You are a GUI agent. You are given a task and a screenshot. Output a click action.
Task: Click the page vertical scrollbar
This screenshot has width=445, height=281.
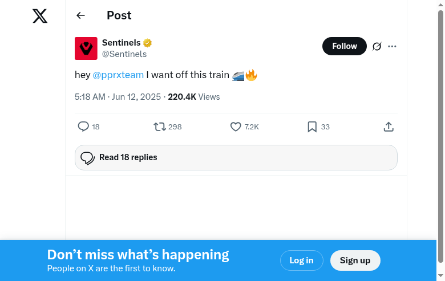(x=440, y=137)
